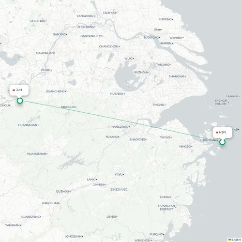Select the HSN airport label popup

tap(223, 133)
